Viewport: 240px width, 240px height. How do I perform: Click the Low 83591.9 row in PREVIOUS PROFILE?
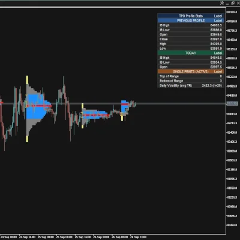[191, 49]
